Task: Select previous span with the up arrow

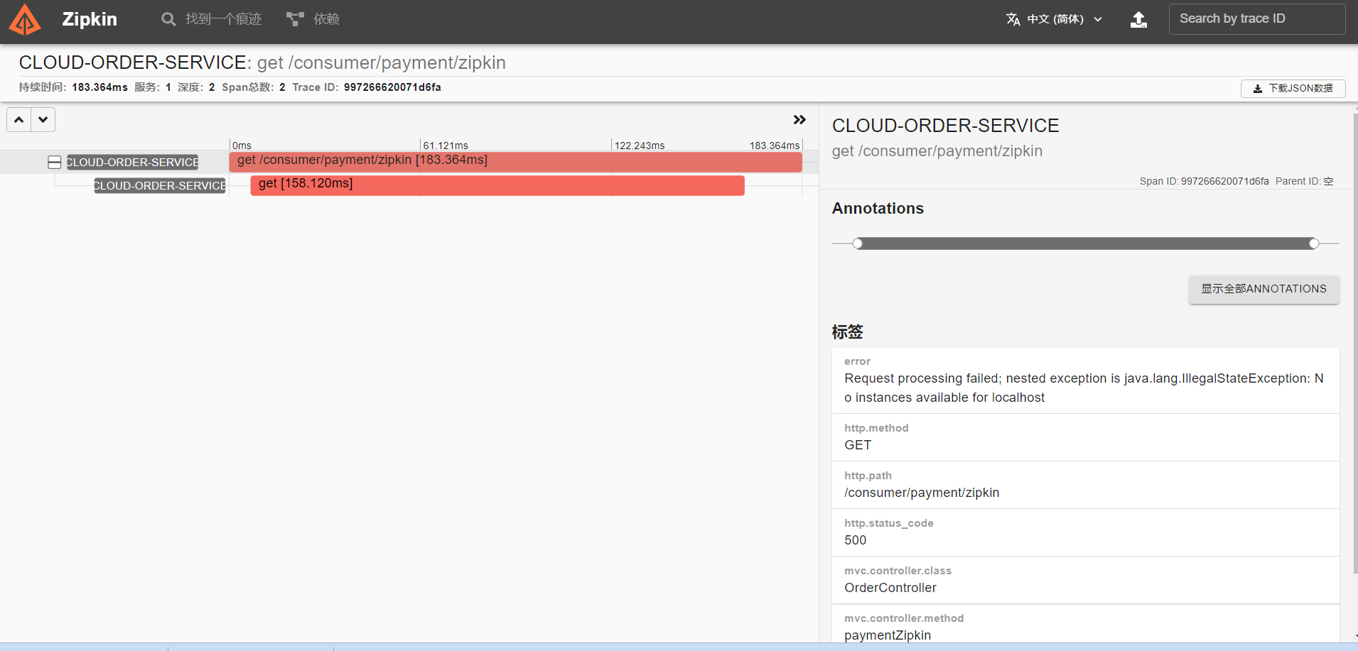Action: click(19, 119)
